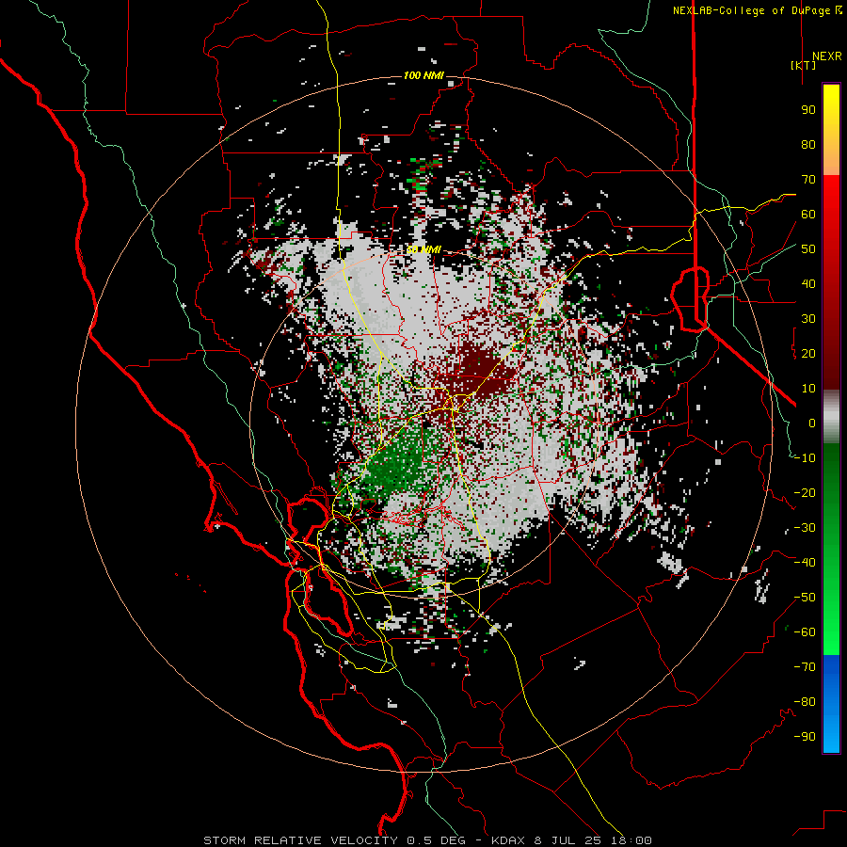Click the 90 value on the velocity scale
The image size is (847, 847).
click(808, 110)
